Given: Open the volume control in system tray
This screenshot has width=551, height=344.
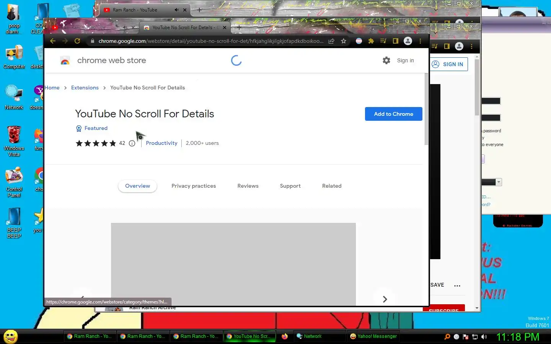Looking at the screenshot, I should 484,337.
